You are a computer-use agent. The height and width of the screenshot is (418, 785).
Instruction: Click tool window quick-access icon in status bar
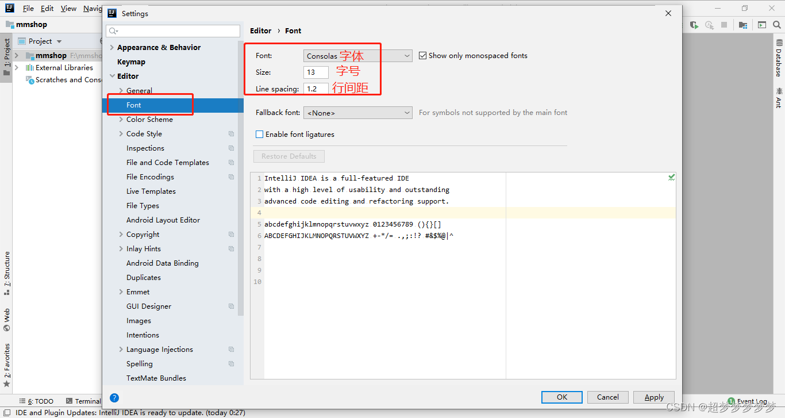[x=6, y=412]
